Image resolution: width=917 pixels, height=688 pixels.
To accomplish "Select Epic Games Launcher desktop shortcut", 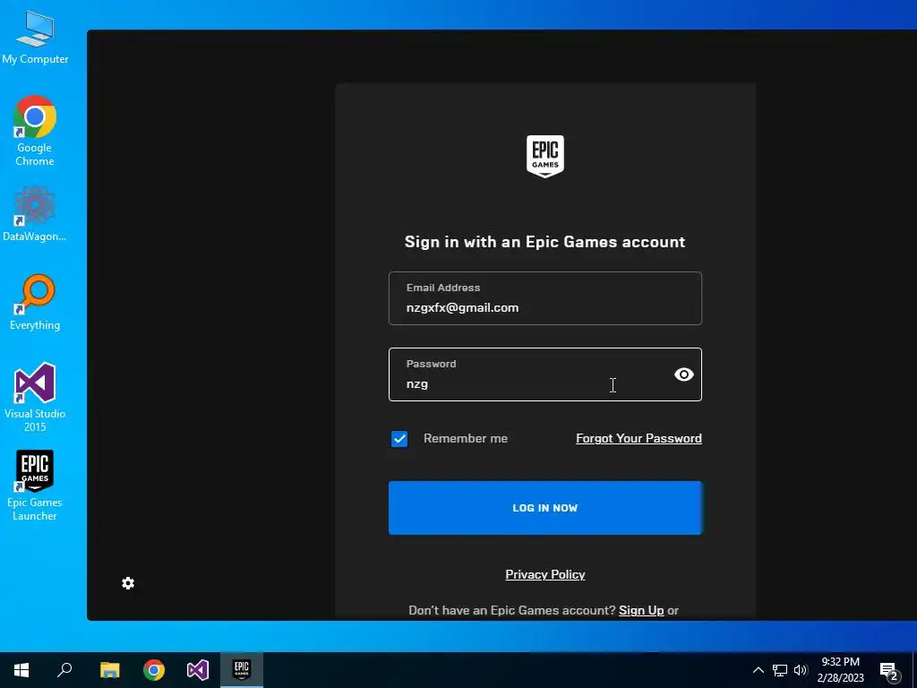I will click(35, 486).
